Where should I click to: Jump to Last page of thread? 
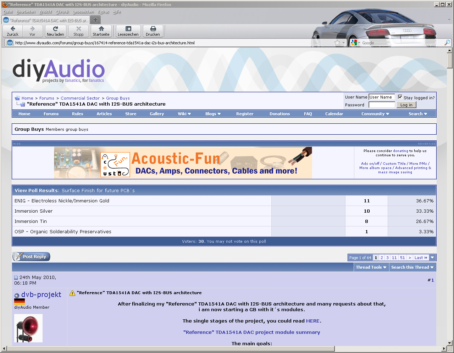pos(421,258)
